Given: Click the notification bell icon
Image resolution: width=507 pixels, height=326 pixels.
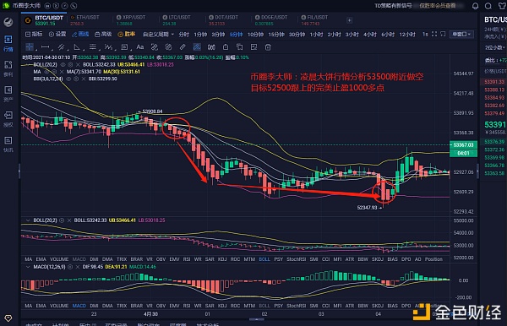Looking at the screenshot, I should tap(475, 6).
